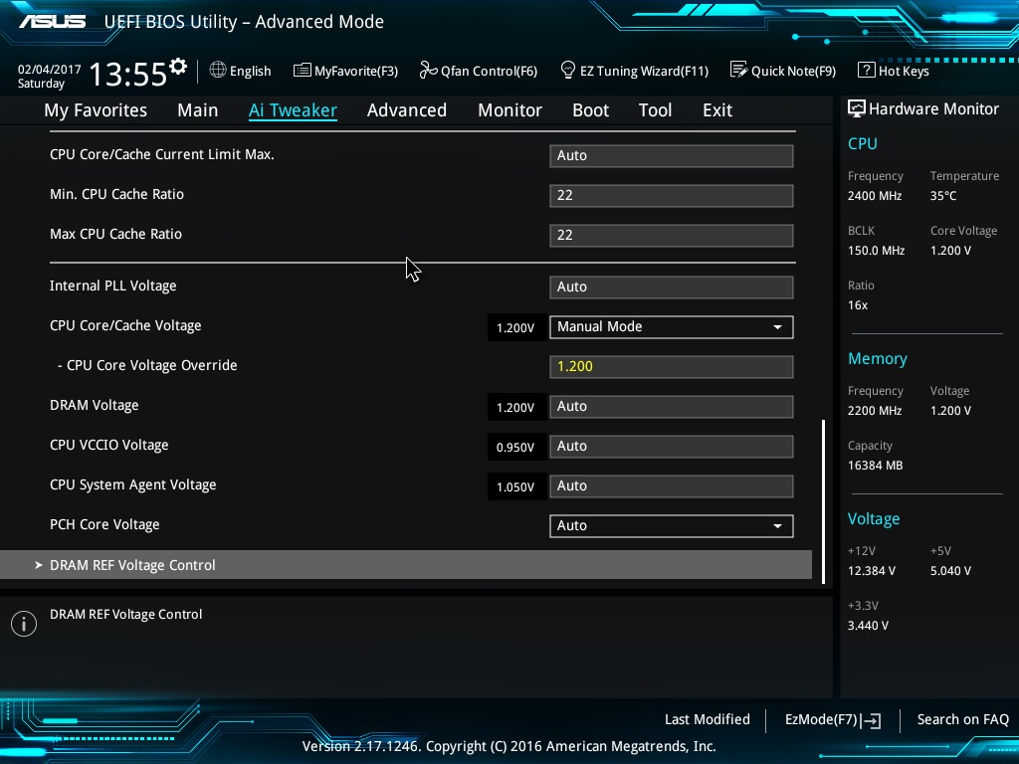
Task: Open PCH Core Voltage dropdown
Action: click(672, 525)
